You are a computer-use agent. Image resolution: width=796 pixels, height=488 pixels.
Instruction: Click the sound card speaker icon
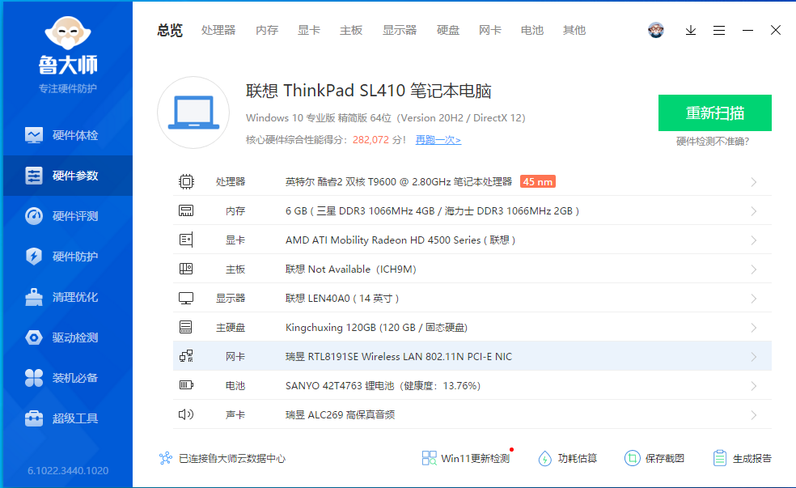(x=186, y=414)
